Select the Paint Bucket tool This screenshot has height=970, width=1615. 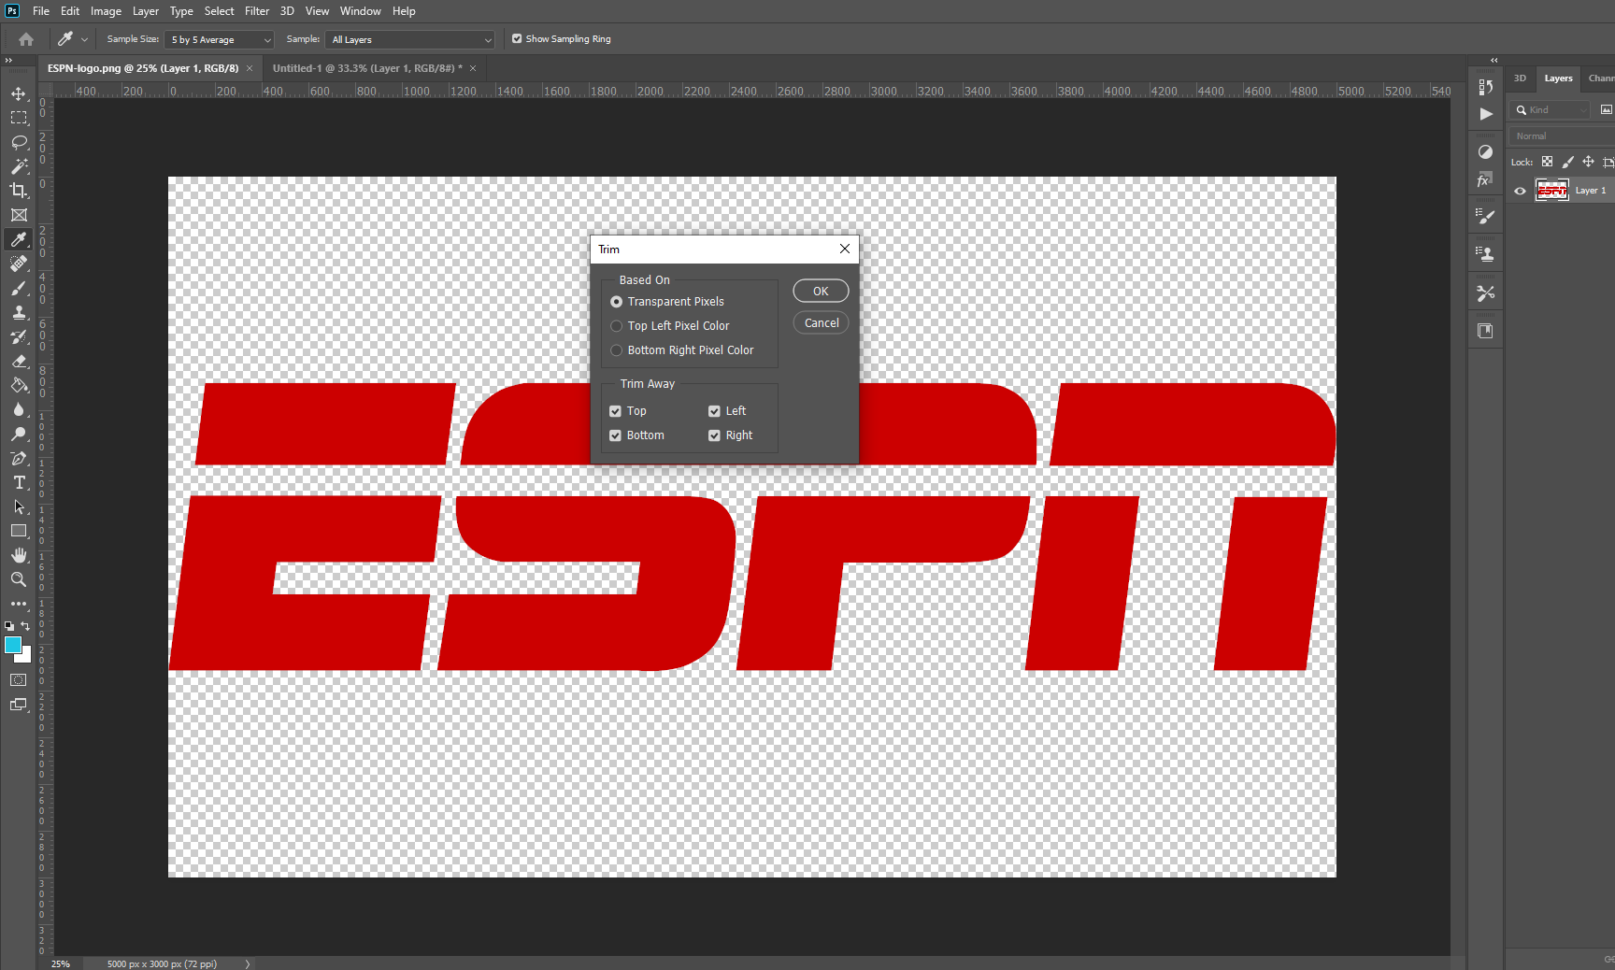coord(19,385)
